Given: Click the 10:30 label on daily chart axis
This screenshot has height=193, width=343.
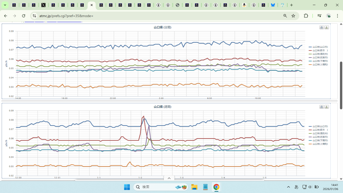Looking at the screenshot, I should (258, 98).
